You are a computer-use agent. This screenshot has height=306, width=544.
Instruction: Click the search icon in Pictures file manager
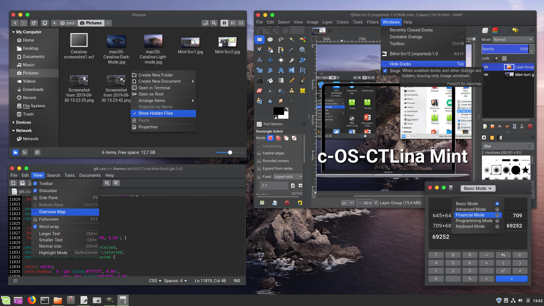(214, 23)
